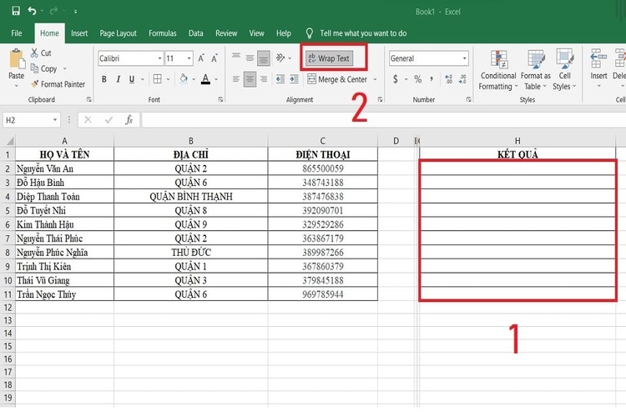
Task: Click Insert Function fx icon
Action: click(x=129, y=120)
